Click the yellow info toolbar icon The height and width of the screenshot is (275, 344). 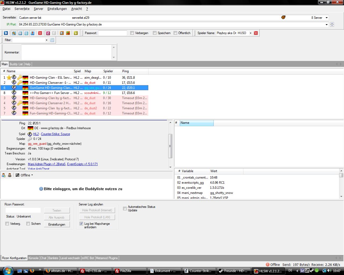click(x=76, y=33)
